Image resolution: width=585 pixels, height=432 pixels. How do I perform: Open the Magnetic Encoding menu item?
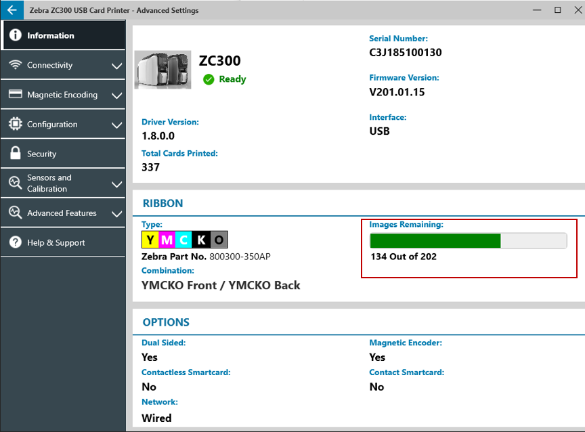[x=63, y=94]
